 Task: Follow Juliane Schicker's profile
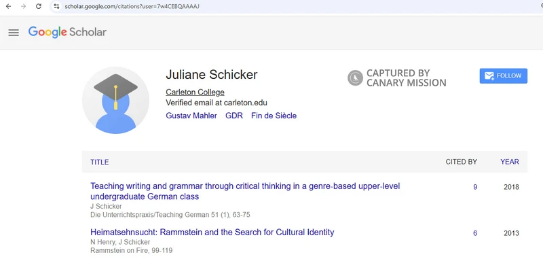pos(503,75)
